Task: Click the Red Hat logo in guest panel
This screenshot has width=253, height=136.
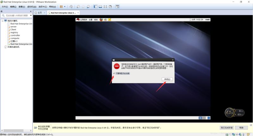Action: [78, 20]
